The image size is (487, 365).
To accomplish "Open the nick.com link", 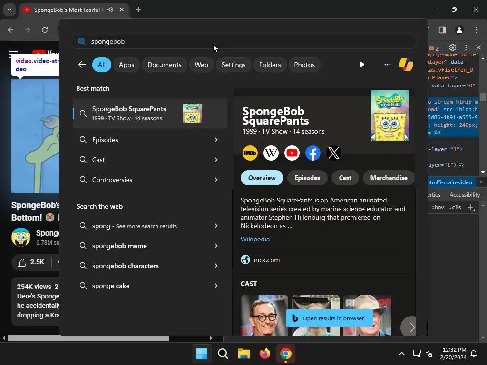I will point(266,260).
